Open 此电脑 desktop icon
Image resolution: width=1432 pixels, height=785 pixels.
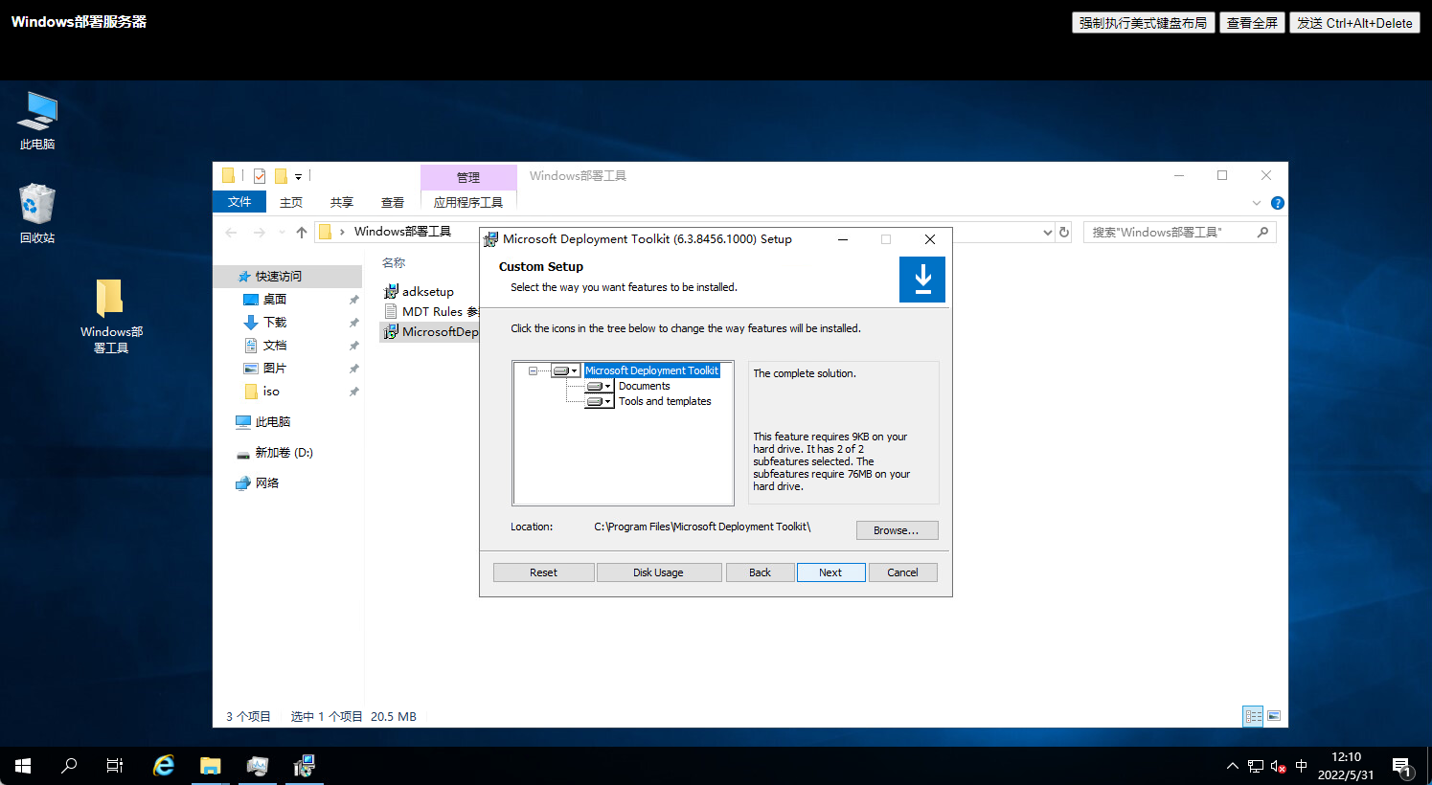[x=37, y=121]
